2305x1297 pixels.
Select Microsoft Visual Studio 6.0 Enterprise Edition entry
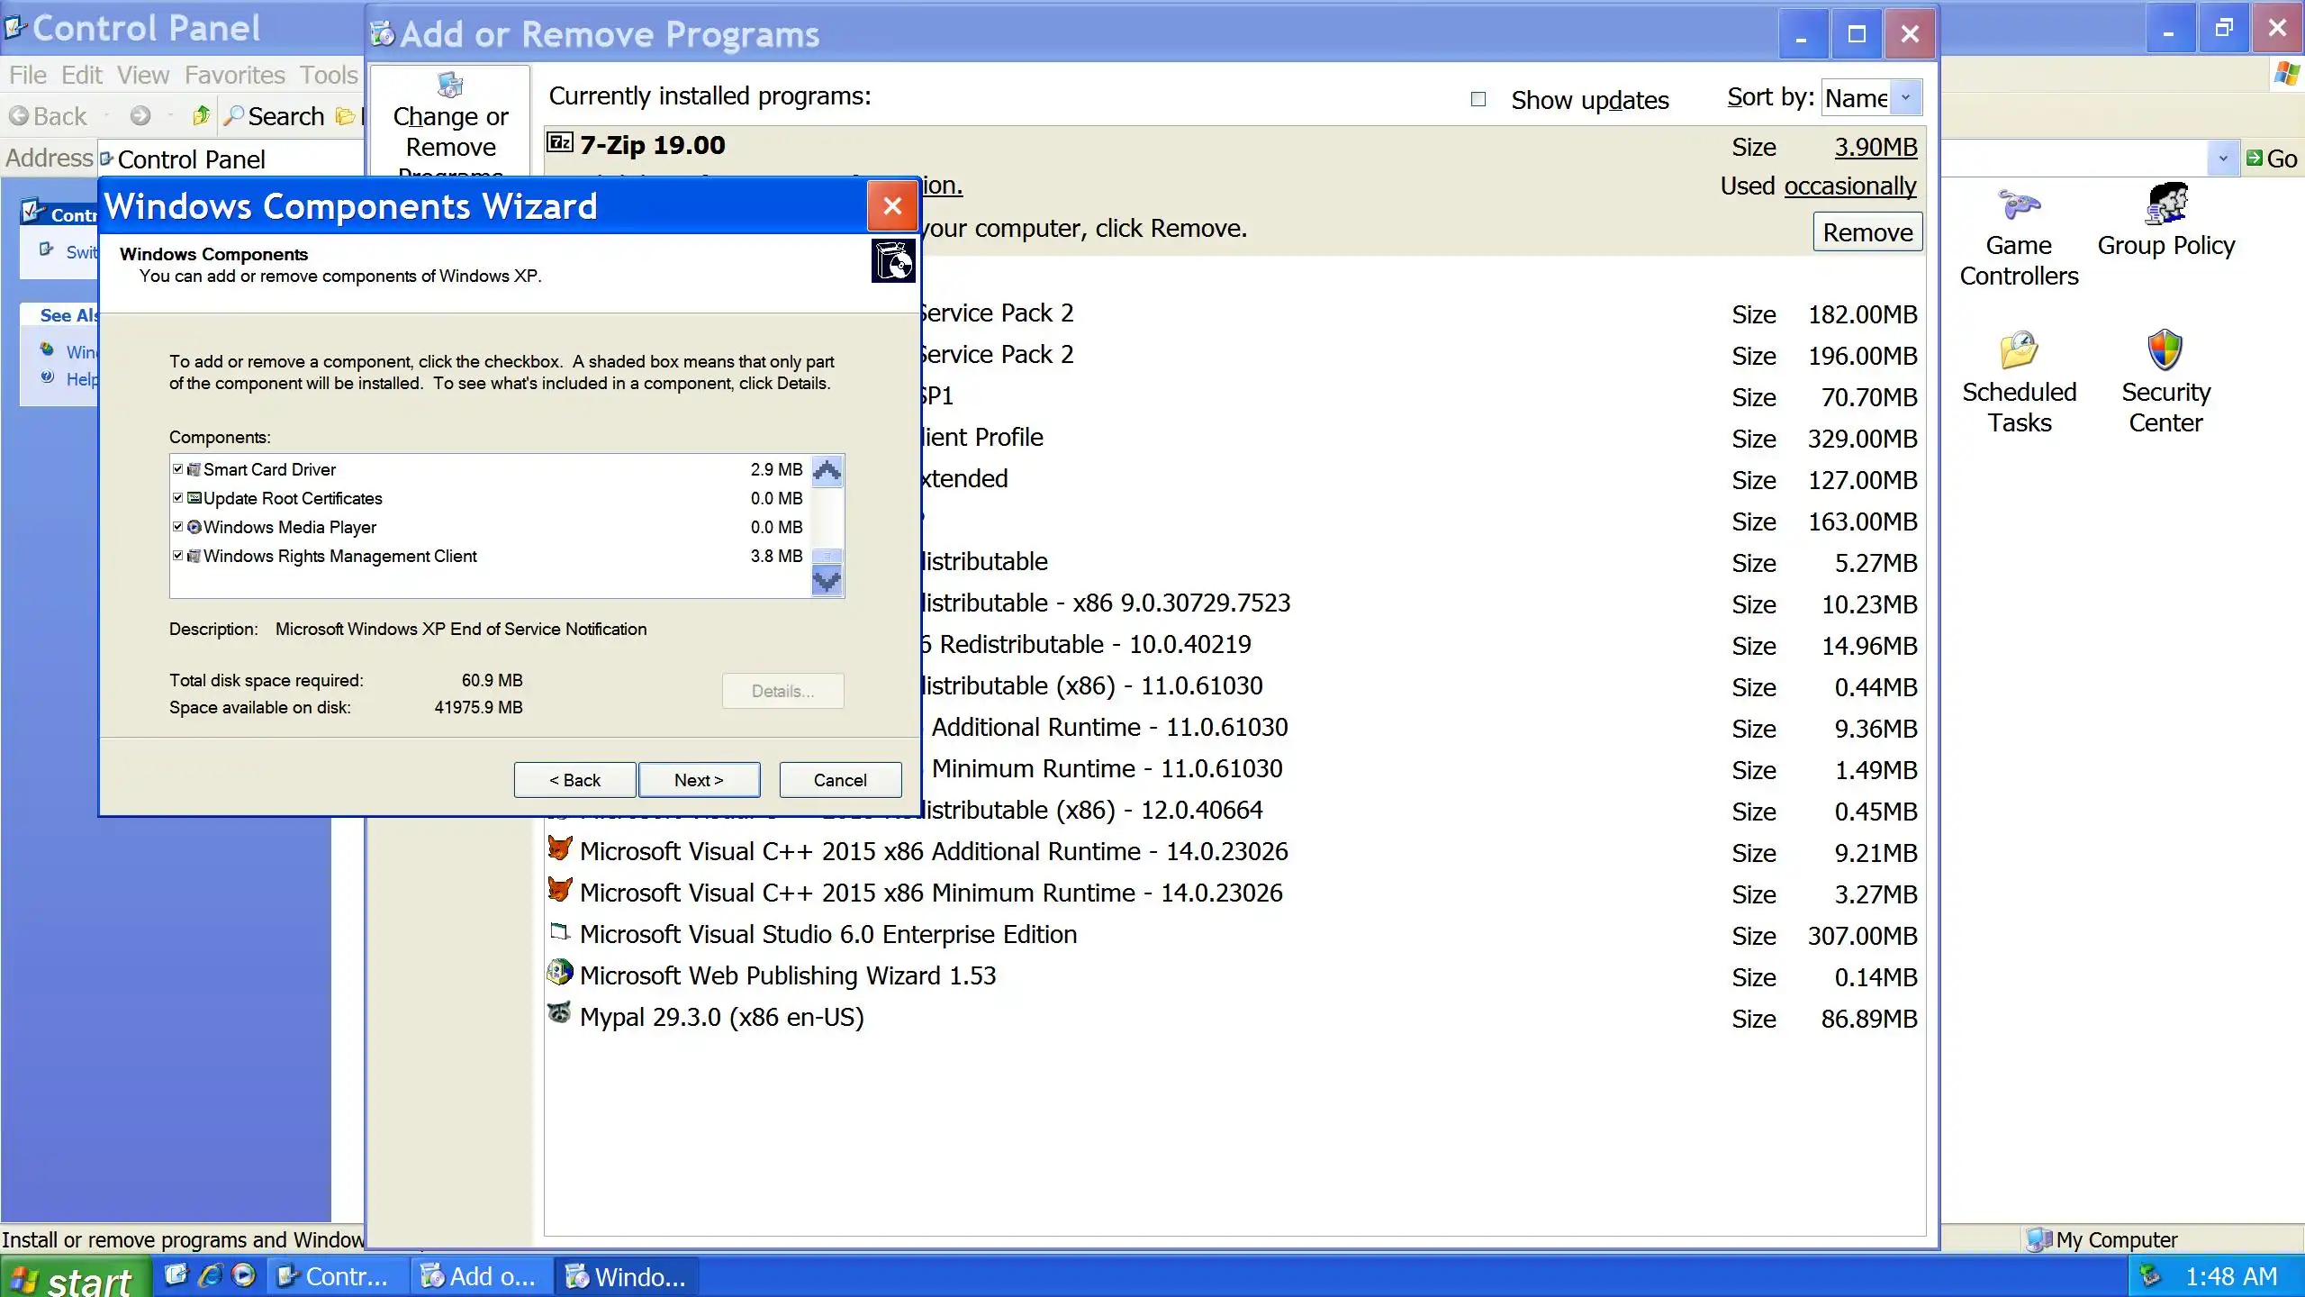[827, 935]
